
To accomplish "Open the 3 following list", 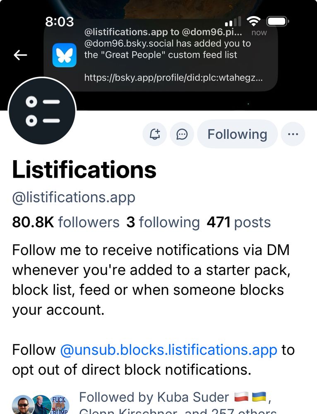I will click(x=163, y=222).
